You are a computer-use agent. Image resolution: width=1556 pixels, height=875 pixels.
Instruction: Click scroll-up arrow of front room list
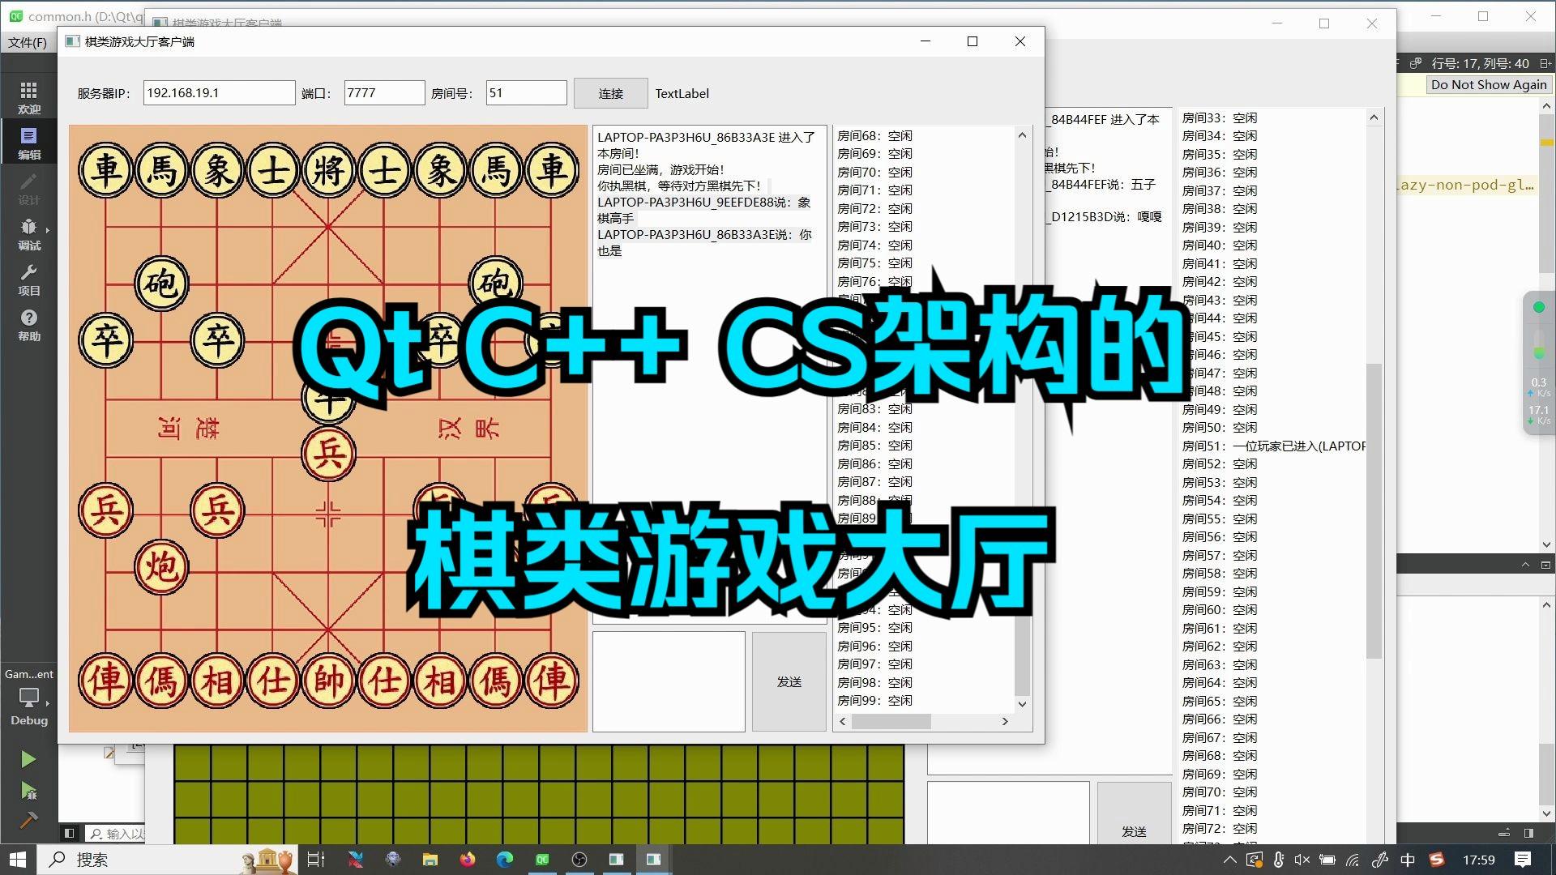[1022, 135]
